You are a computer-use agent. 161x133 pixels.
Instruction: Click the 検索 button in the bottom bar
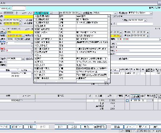tap(117, 127)
